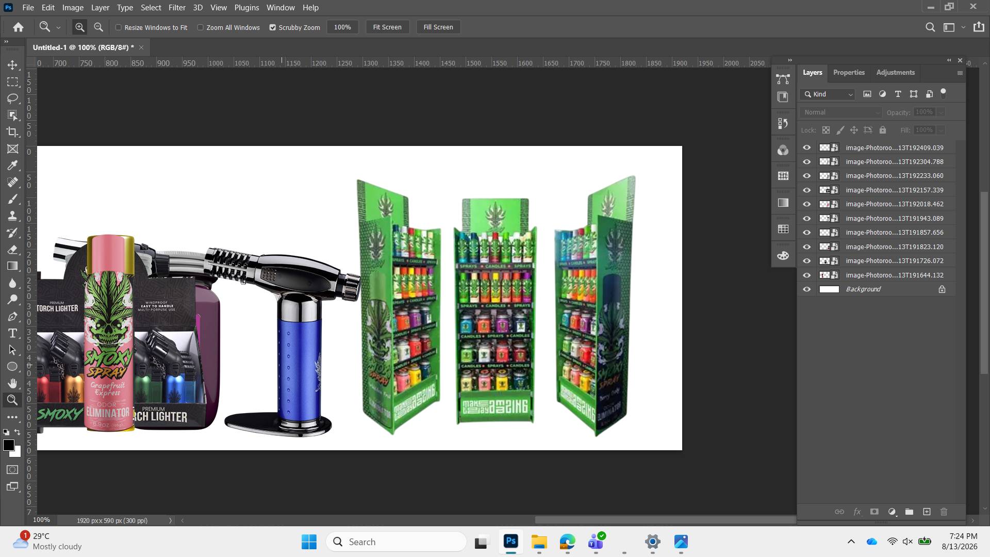Click the Fill Screen button
This screenshot has width=990, height=557.
click(438, 27)
